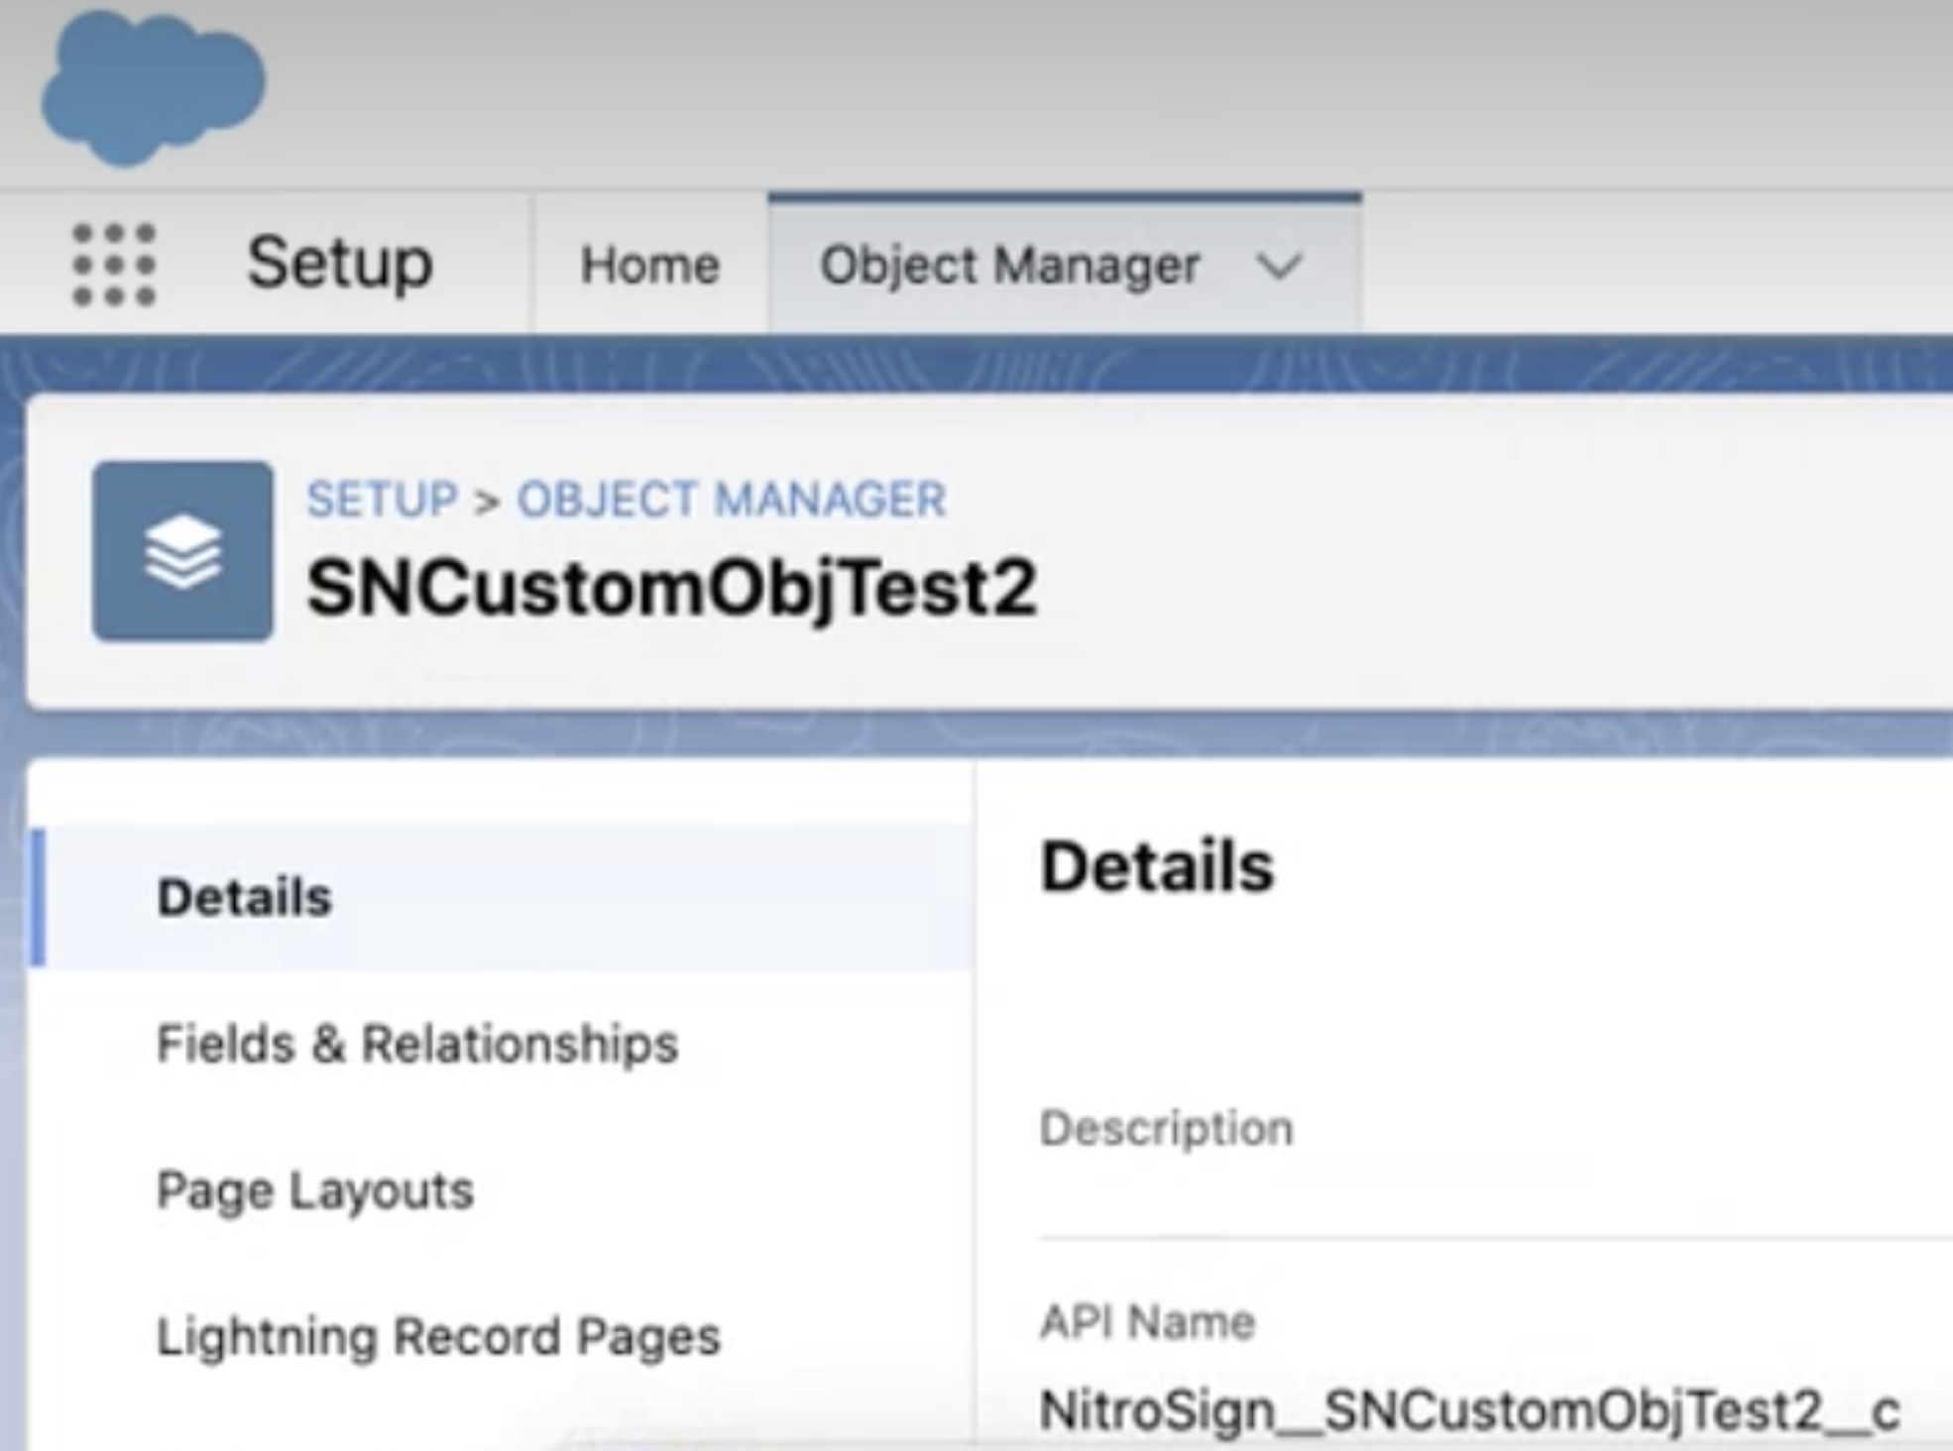Expand the Object Manager tab chevron
This screenshot has width=1953, height=1451.
(1278, 266)
